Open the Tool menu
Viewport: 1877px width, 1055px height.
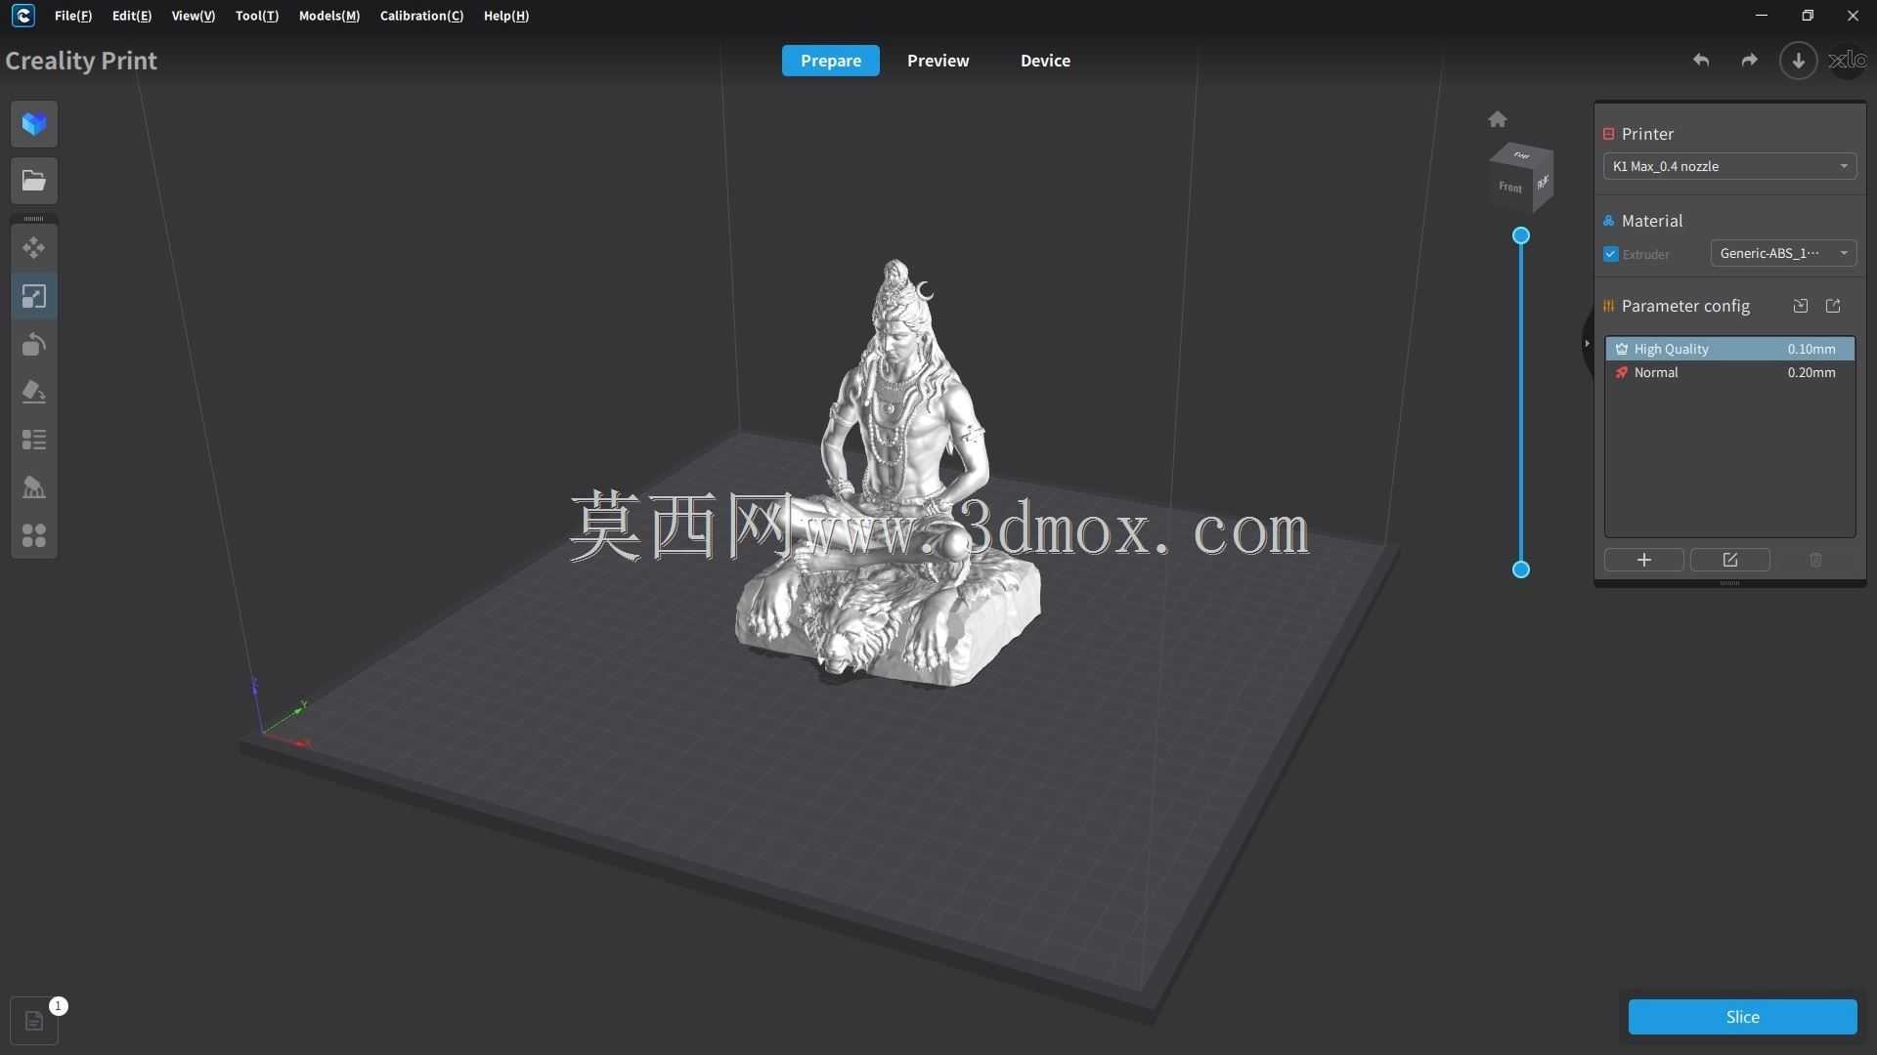pos(257,16)
